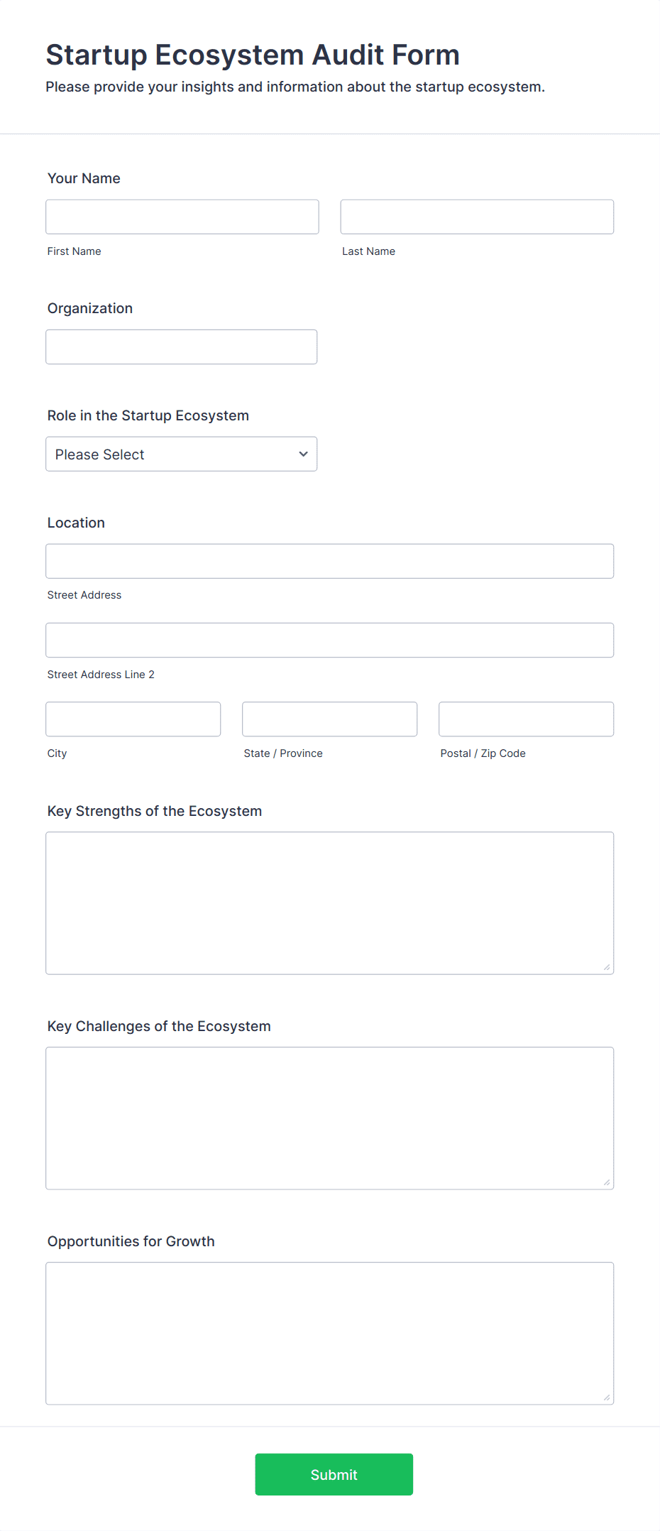The height and width of the screenshot is (1531, 660).
Task: Select the Postal / Zip Code field
Action: [x=527, y=719]
